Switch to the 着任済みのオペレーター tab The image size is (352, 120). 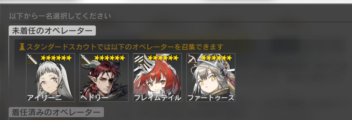[x=56, y=112]
